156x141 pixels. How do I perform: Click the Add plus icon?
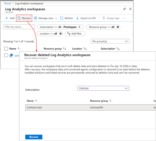coord(7,18)
